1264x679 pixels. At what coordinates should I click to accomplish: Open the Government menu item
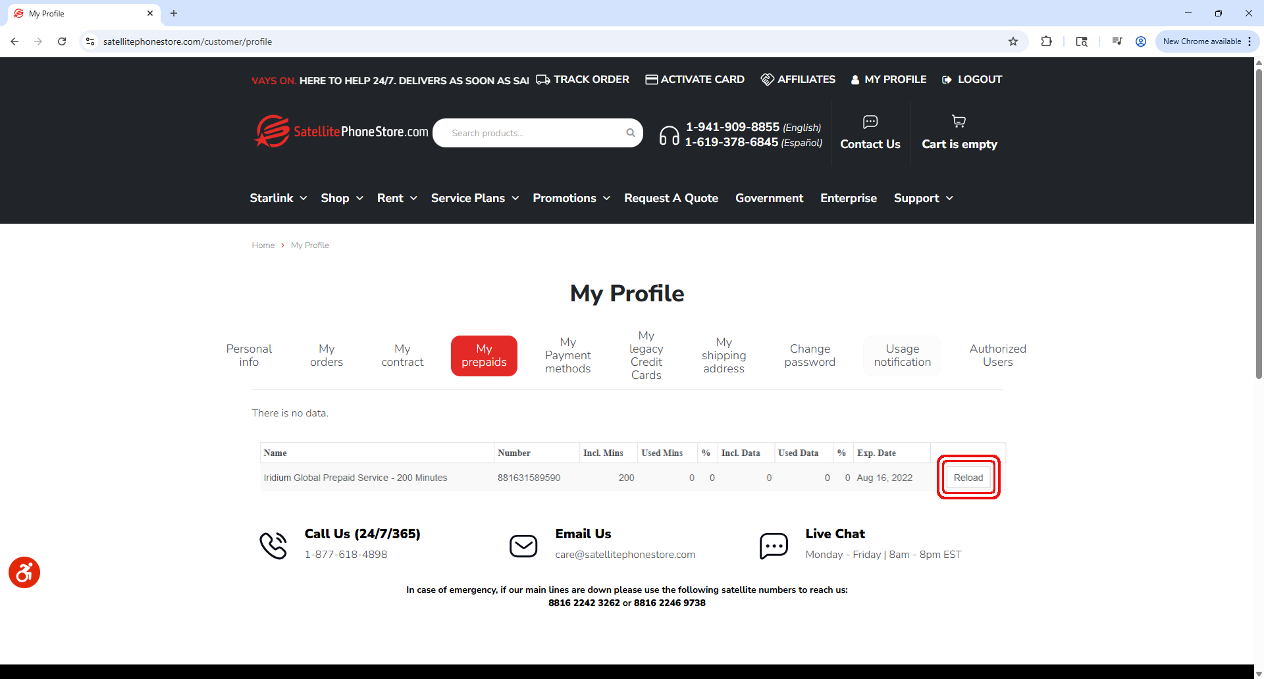(769, 198)
